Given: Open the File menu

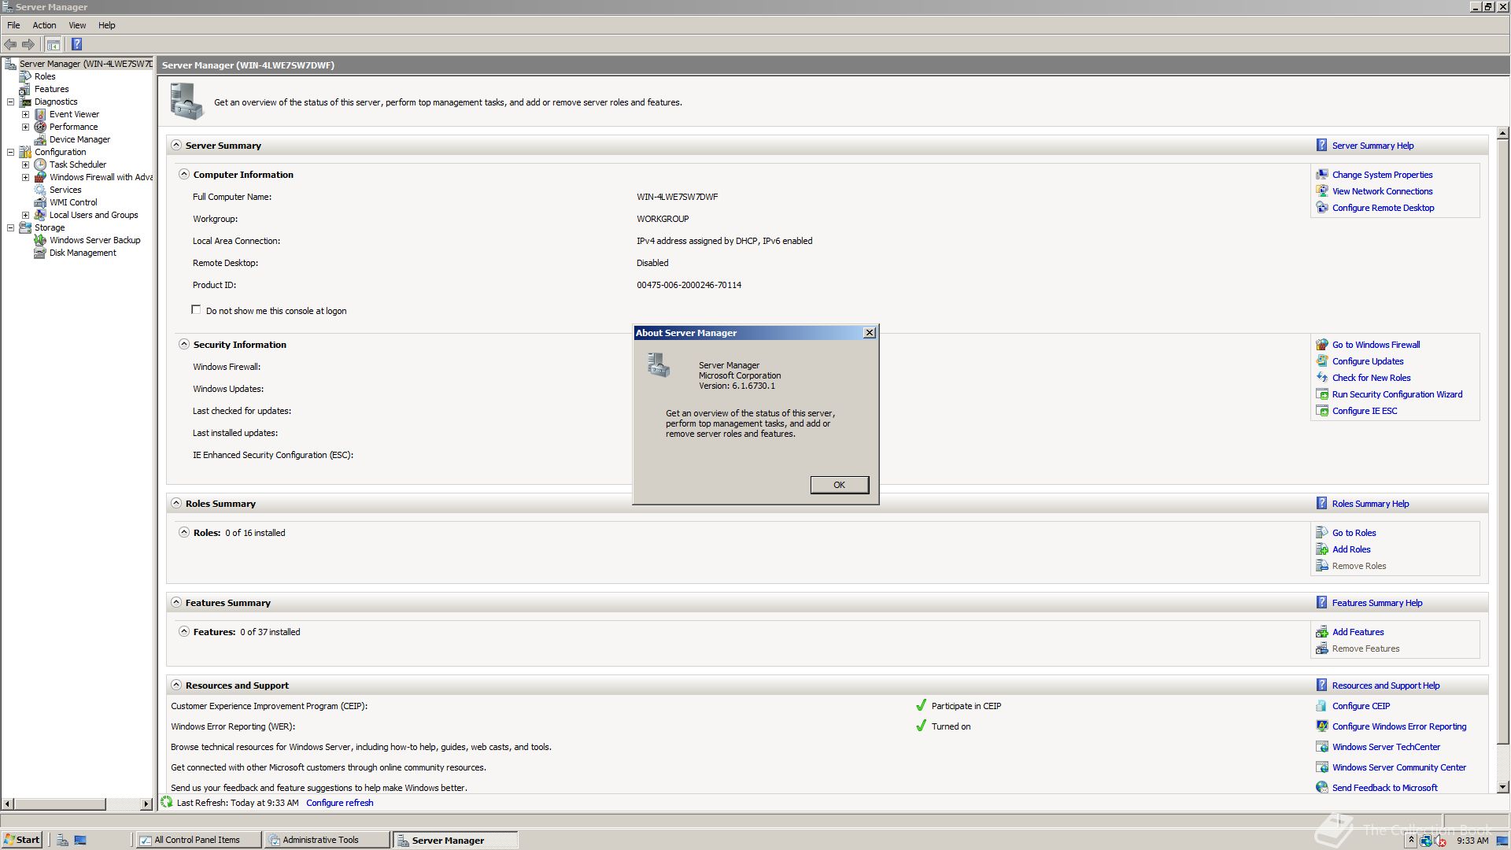Looking at the screenshot, I should pos(13,25).
